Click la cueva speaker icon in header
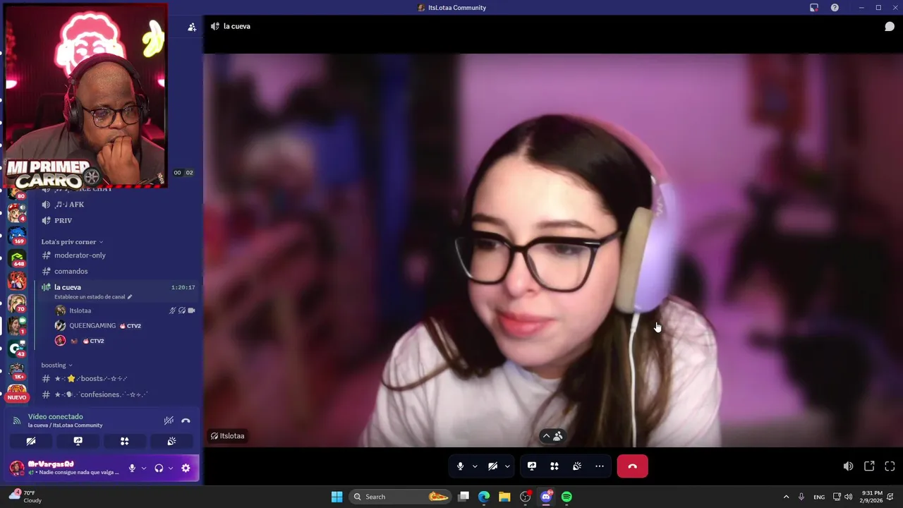The height and width of the screenshot is (508, 903). (214, 26)
